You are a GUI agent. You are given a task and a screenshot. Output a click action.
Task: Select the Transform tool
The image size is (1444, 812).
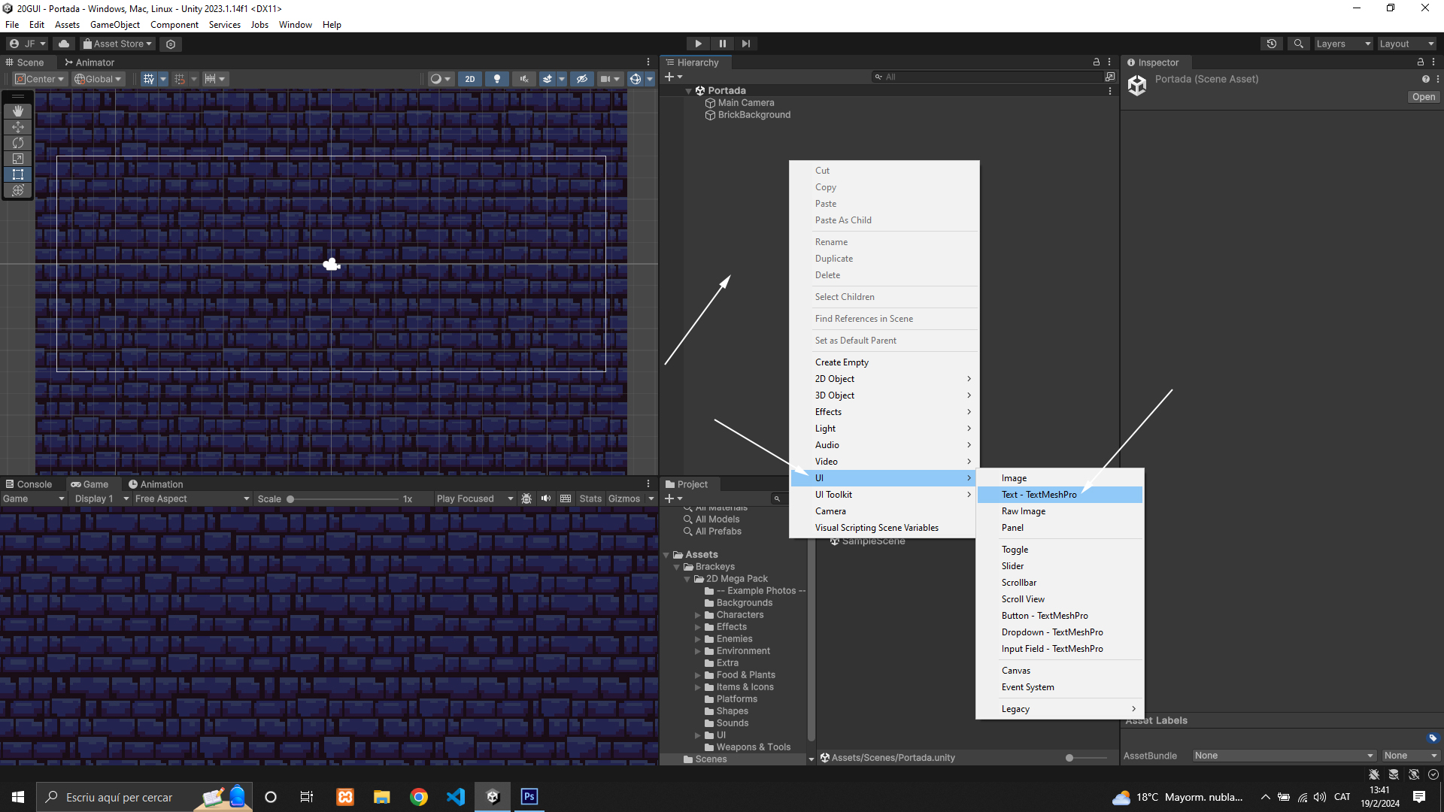[18, 190]
